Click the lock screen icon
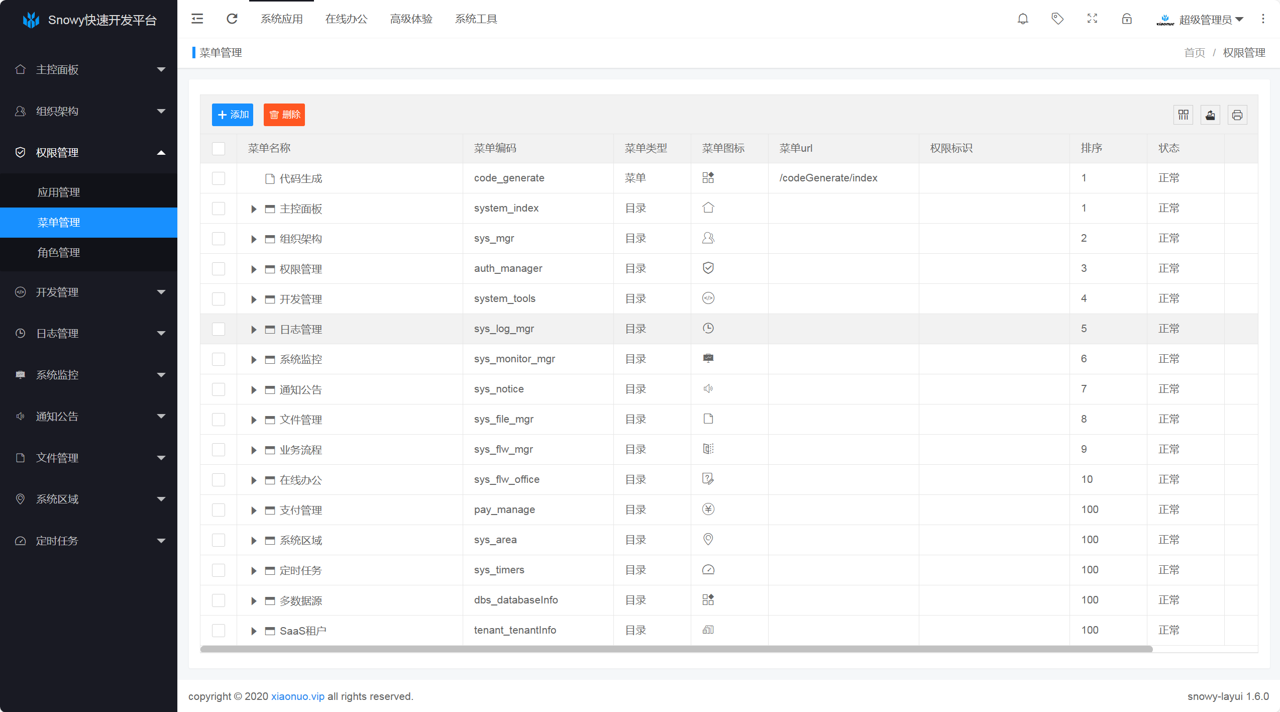Image resolution: width=1280 pixels, height=712 pixels. (x=1127, y=19)
